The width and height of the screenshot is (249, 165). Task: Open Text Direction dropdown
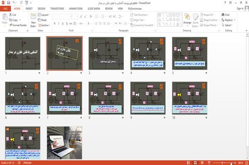[x=139, y=15]
